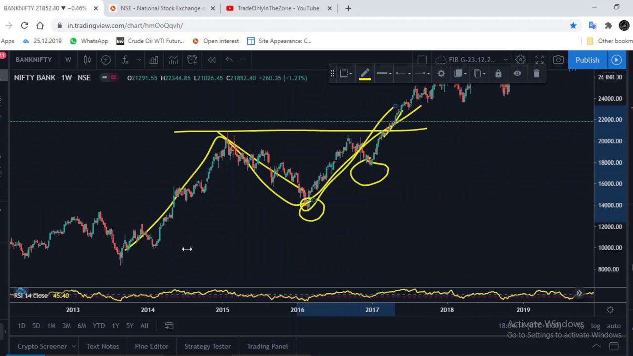Open the BANKNIFTY symbol search

[34, 60]
